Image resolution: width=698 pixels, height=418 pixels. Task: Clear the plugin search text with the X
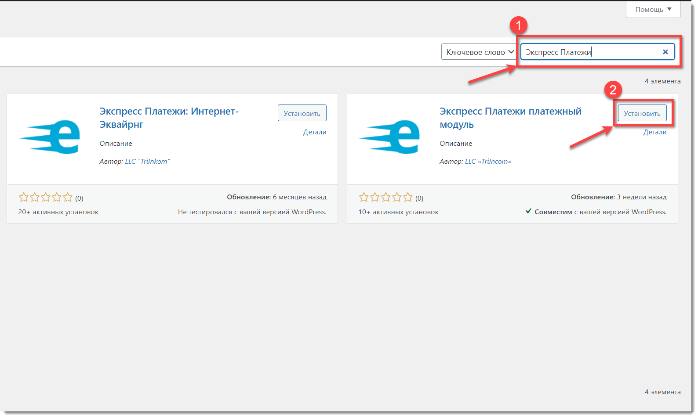click(x=665, y=52)
